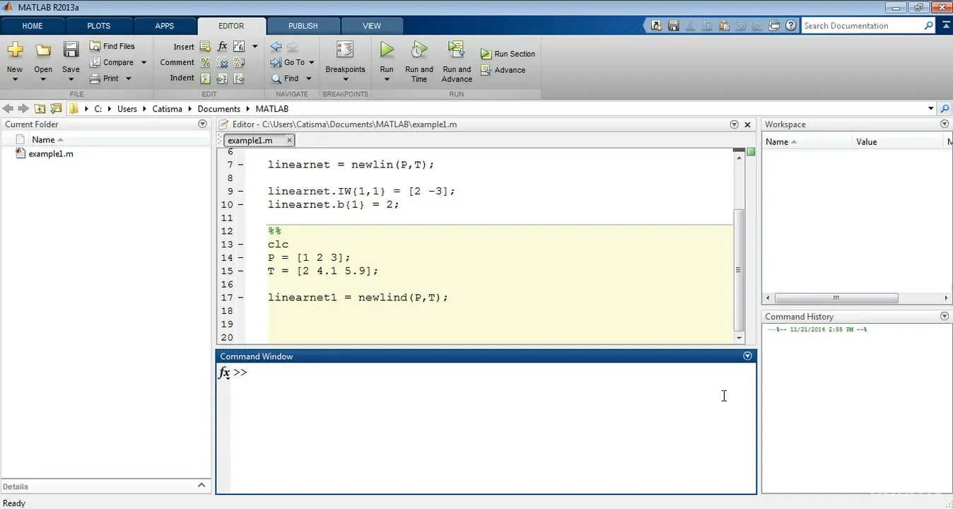
Task: Switch to the HOME tab
Action: pyautogui.click(x=33, y=26)
